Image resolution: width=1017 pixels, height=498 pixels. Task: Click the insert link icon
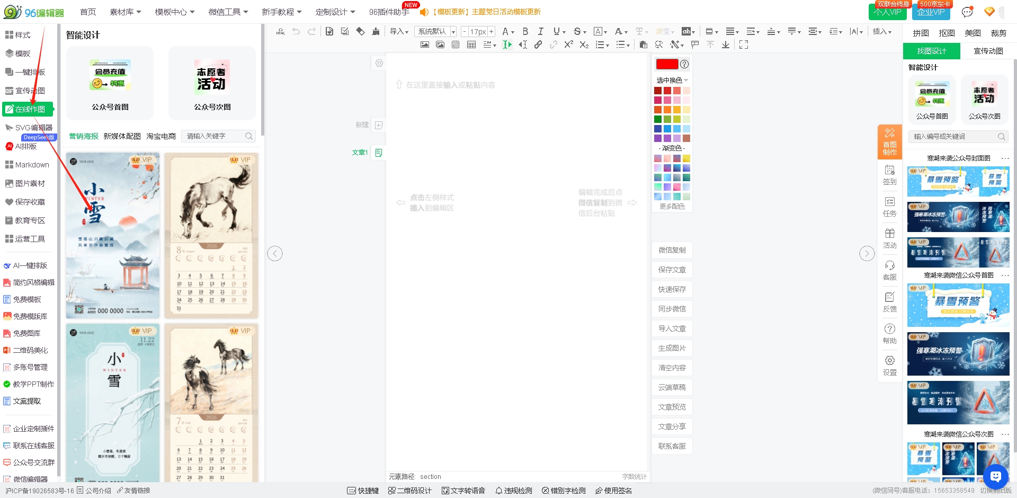(538, 45)
